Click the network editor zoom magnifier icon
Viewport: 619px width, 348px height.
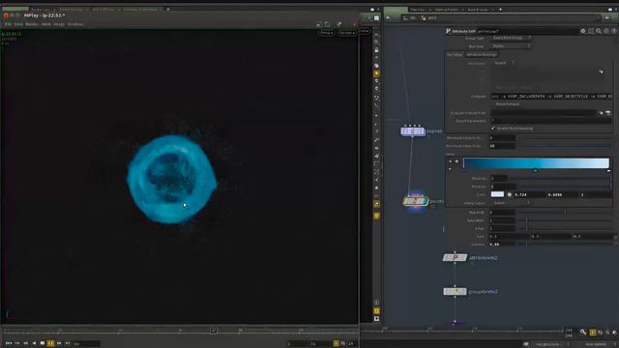[x=583, y=333]
